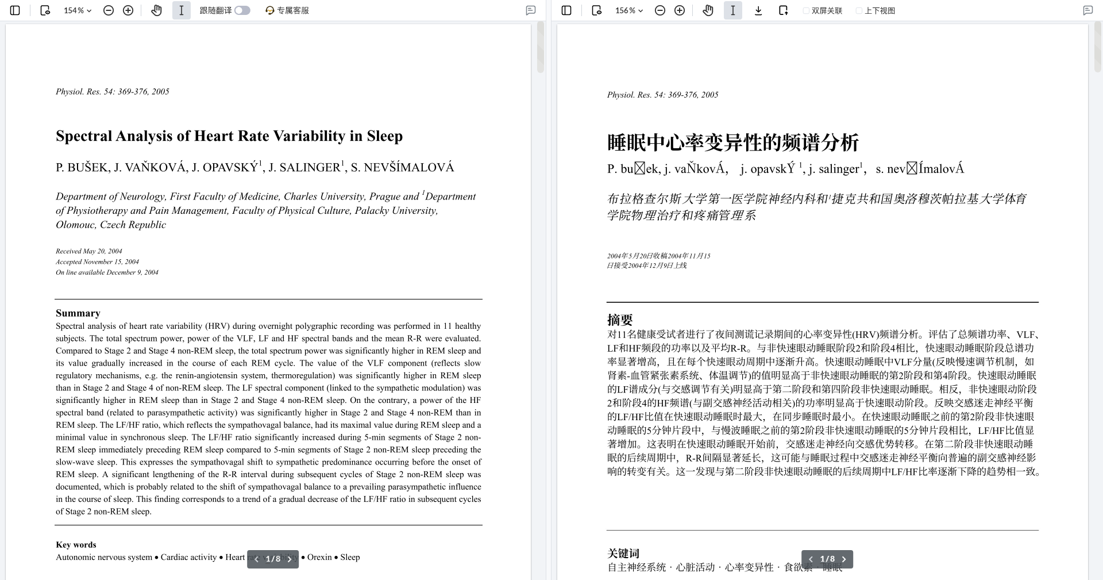Select hand pan tool in left pane
Image resolution: width=1103 pixels, height=580 pixels.
156,10
